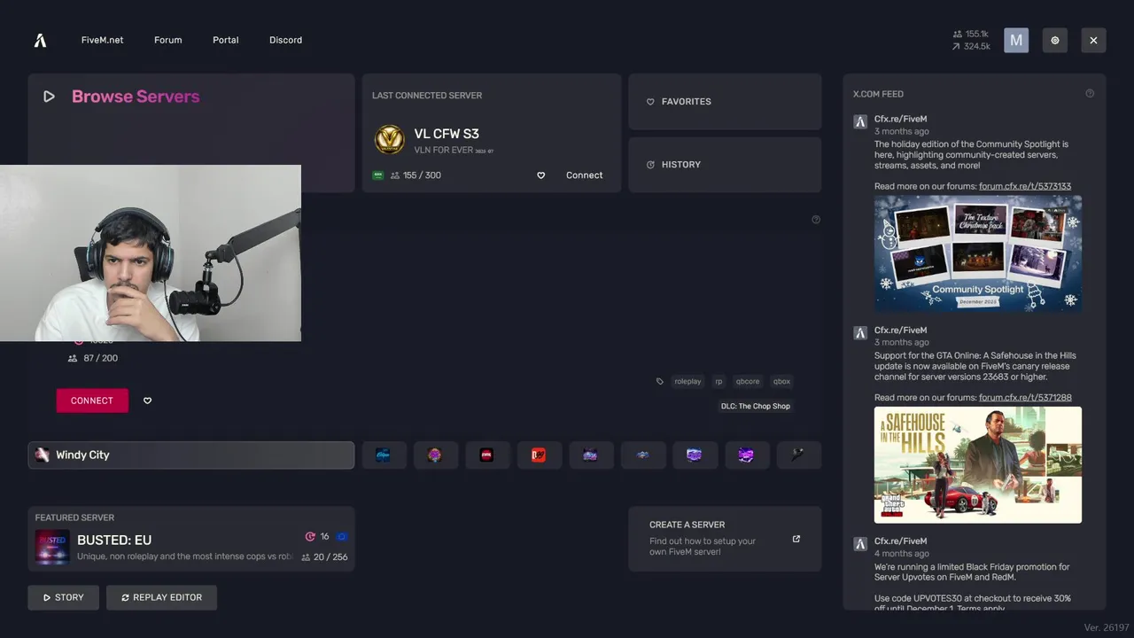Open the History panel
Image resolution: width=1134 pixels, height=638 pixels.
(x=725, y=165)
